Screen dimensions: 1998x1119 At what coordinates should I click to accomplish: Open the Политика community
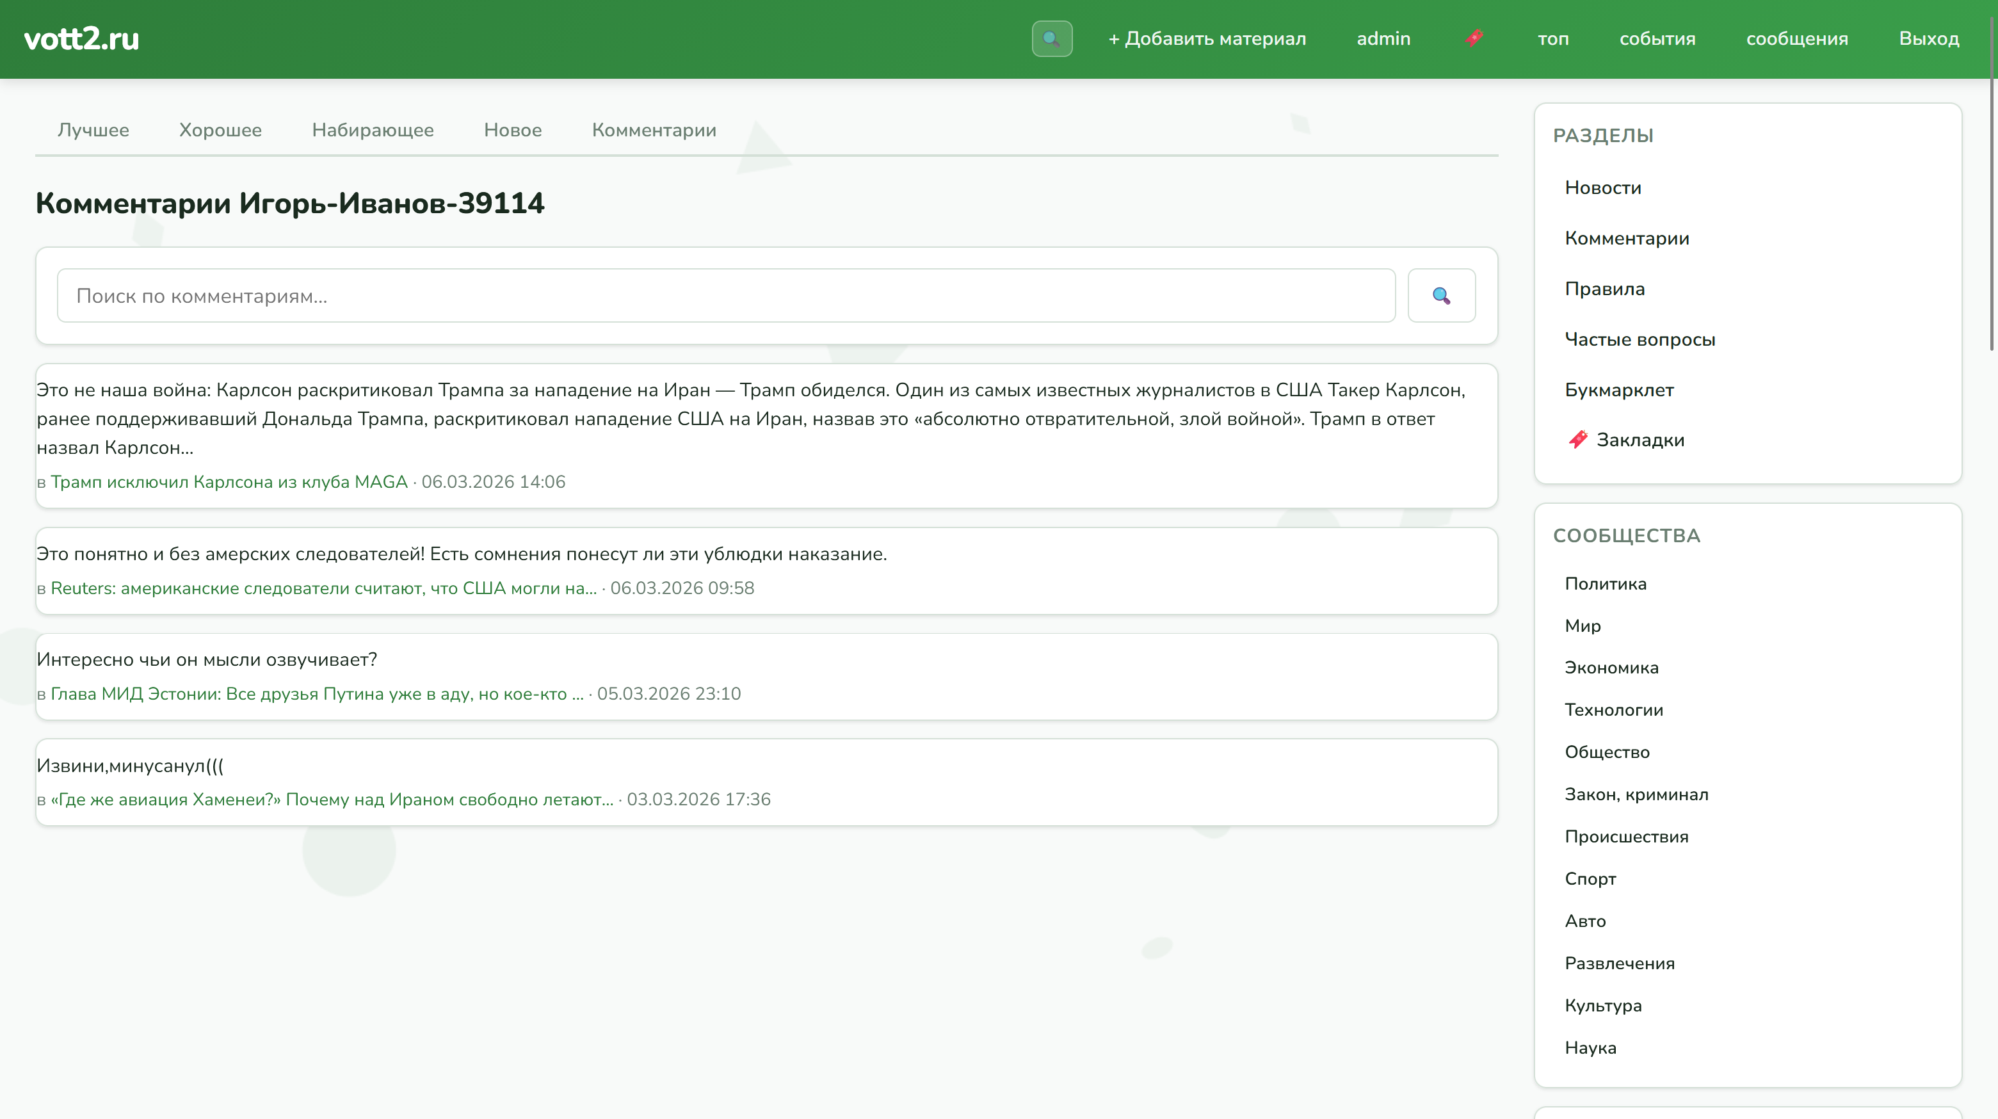tap(1605, 584)
